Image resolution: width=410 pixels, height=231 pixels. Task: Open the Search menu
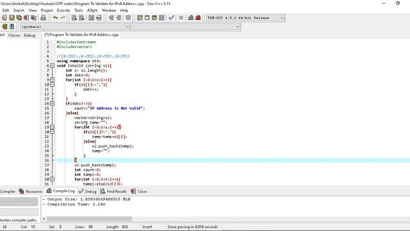coord(19,10)
